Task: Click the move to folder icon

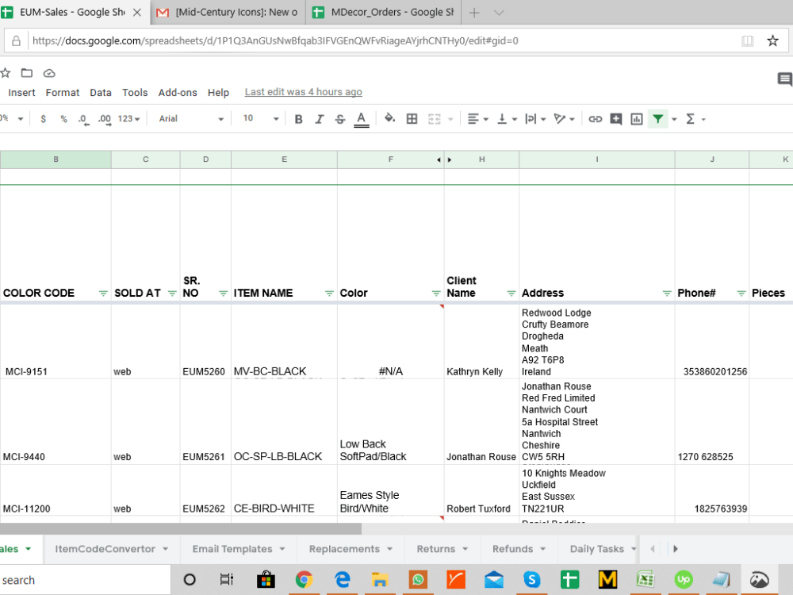Action: tap(27, 73)
